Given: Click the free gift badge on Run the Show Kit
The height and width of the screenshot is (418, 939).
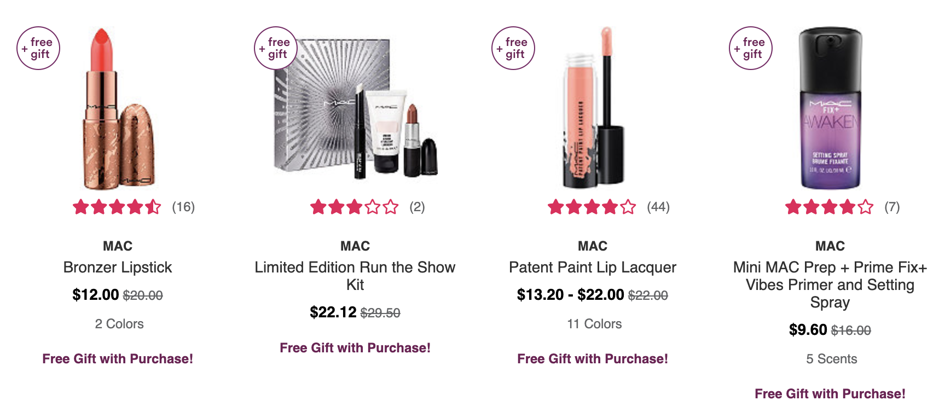Looking at the screenshot, I should (276, 48).
